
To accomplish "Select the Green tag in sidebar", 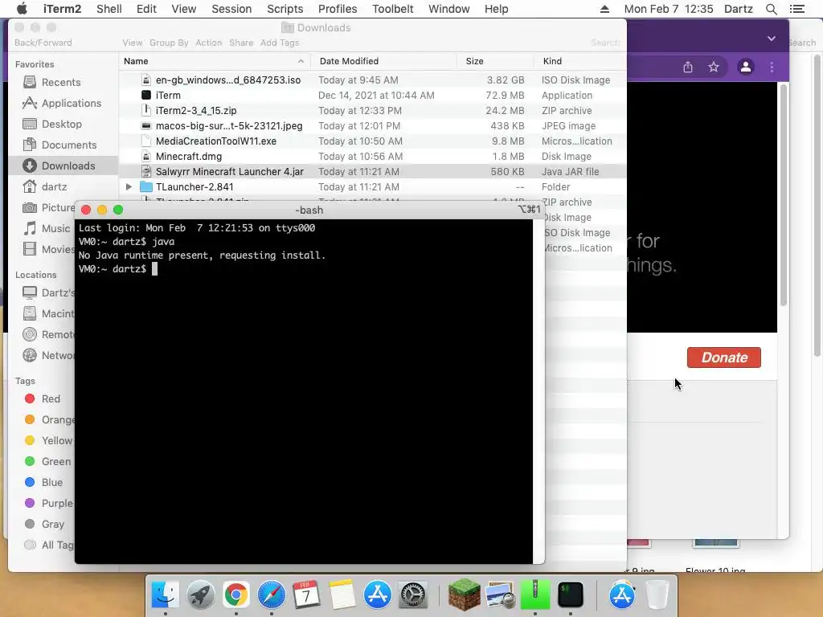I will (x=55, y=462).
